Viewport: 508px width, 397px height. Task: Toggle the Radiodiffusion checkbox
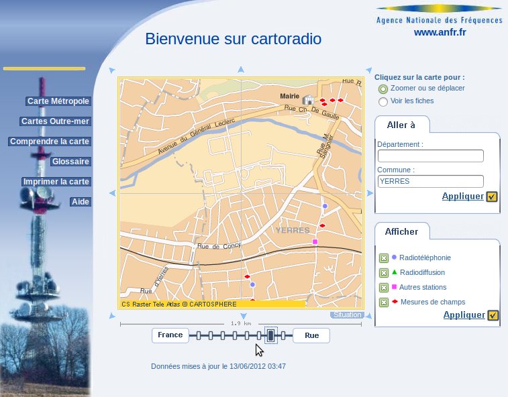click(384, 273)
